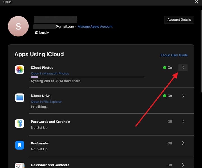
Task: Click the iCloud Drive folder icon
Action: pyautogui.click(x=20, y=98)
